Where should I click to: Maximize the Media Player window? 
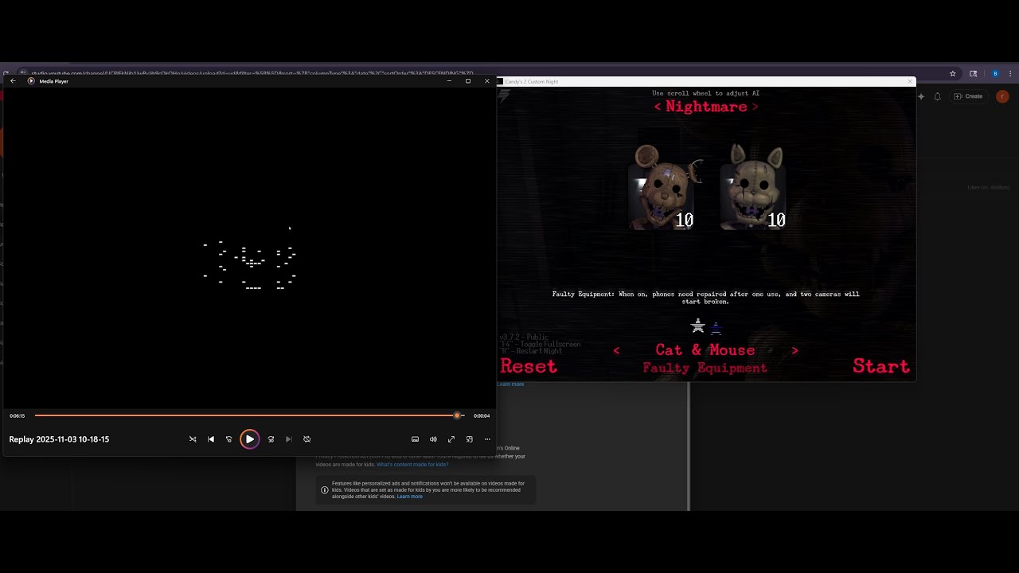[468, 81]
